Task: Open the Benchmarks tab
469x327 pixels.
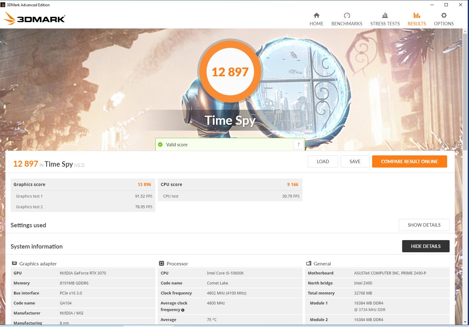Action: click(x=347, y=19)
